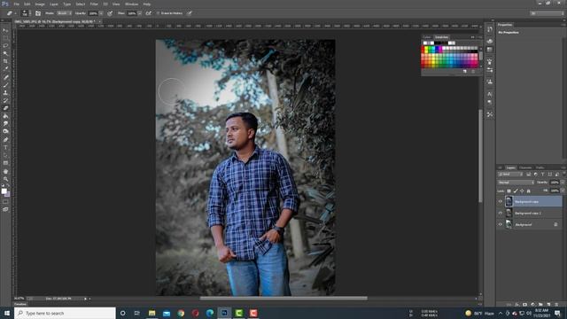Click Windows taskbar search box
Viewport: 567px width, 319px height.
(65, 313)
